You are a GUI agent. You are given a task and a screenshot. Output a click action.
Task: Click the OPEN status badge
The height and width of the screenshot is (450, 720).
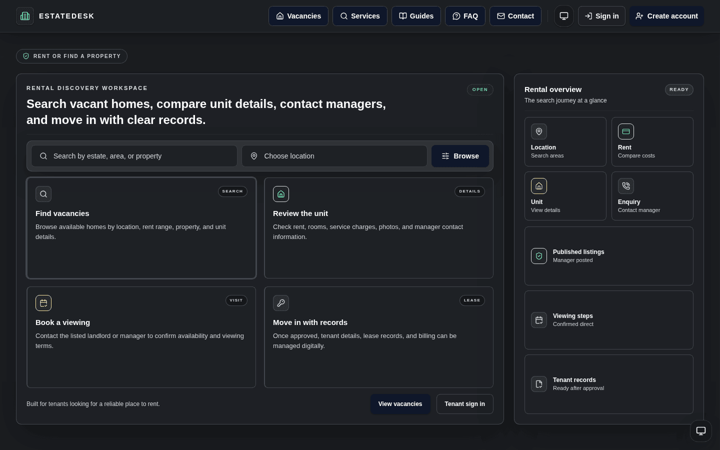(480, 89)
